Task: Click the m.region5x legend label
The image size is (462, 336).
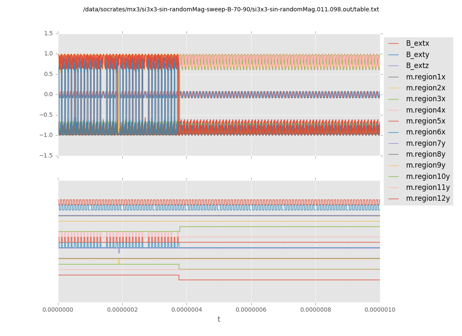Action: click(x=425, y=121)
